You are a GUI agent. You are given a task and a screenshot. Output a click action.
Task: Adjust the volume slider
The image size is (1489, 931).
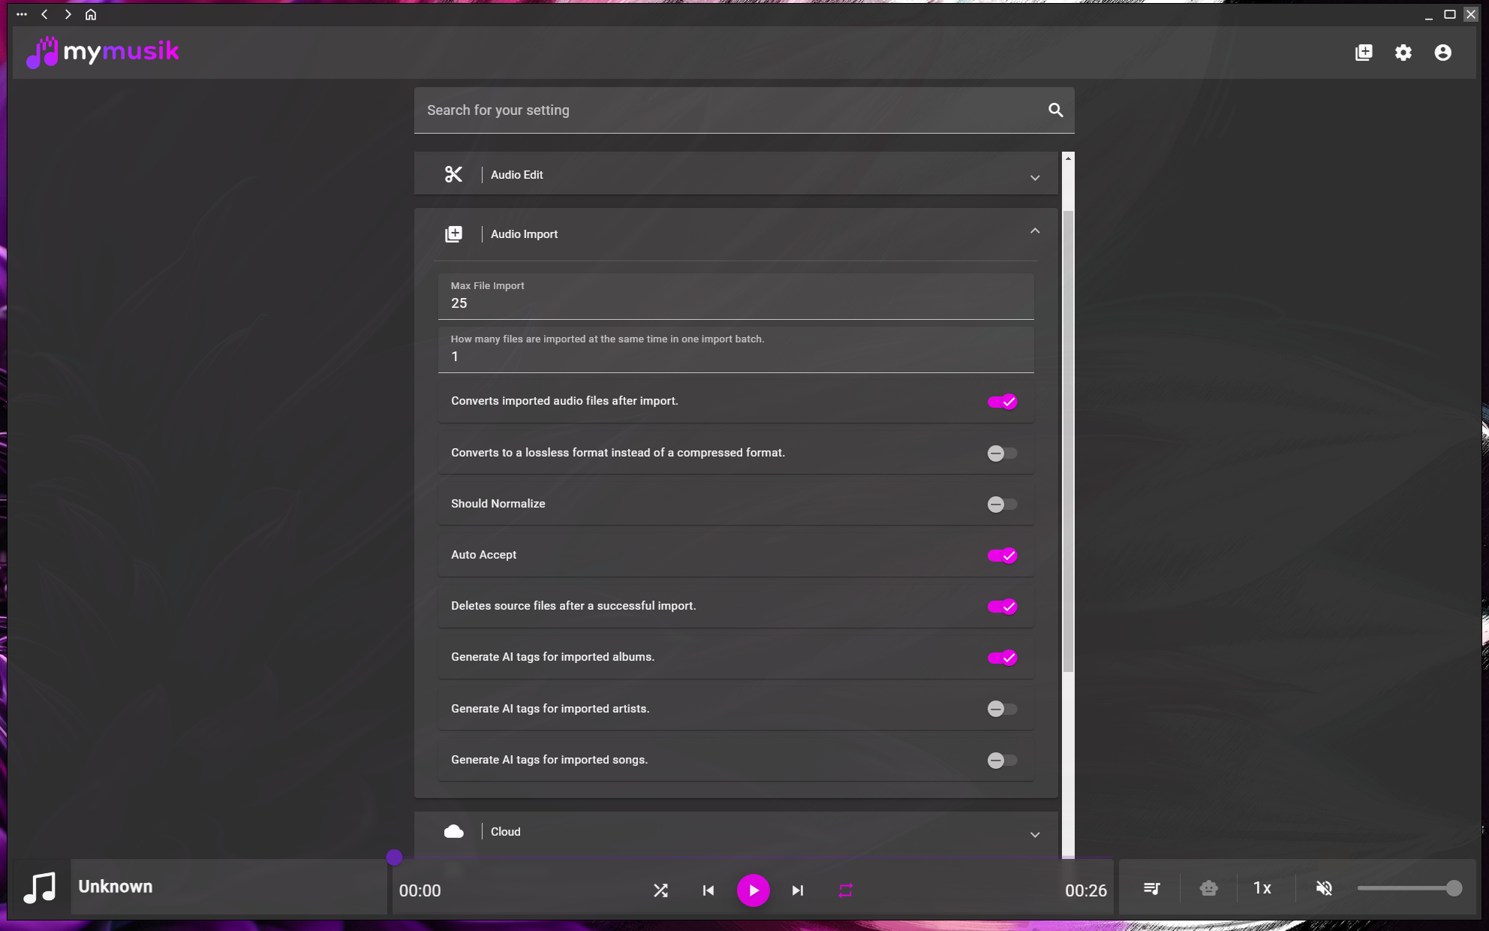(x=1409, y=888)
